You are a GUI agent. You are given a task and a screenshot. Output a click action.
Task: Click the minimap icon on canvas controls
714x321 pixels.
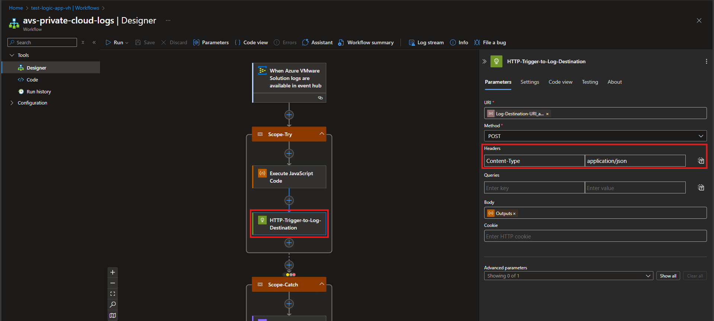coord(113,315)
